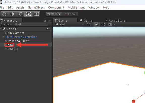The width and height of the screenshot is (145, 103).
Task: Lock the Hierarchy panel
Action: click(45, 21)
